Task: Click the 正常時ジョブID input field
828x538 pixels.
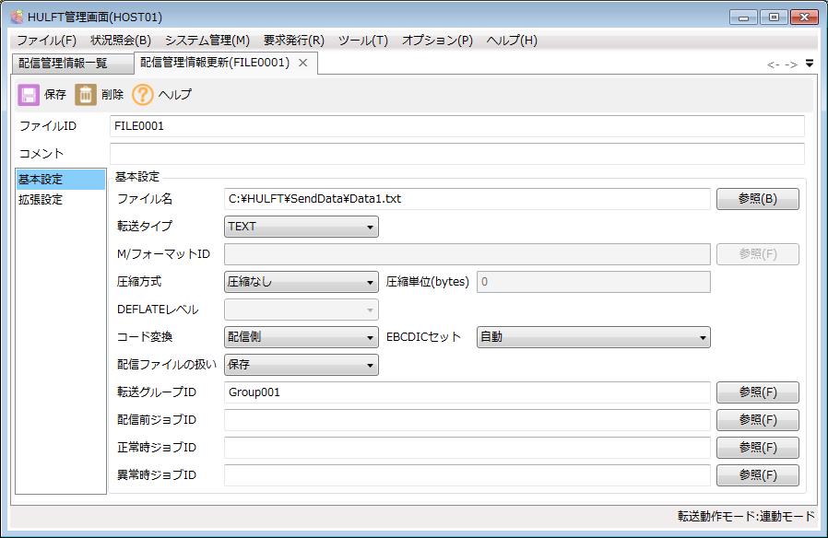Action: coord(467,448)
